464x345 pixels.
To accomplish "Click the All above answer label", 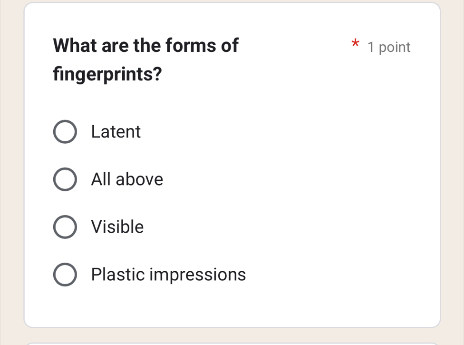I will (x=126, y=179).
